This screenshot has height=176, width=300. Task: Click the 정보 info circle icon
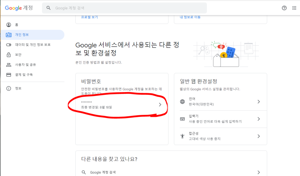click(9, 88)
